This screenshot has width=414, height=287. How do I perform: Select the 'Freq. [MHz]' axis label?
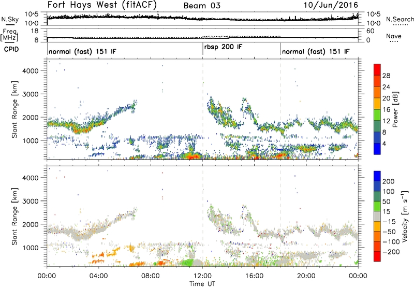pyautogui.click(x=10, y=35)
